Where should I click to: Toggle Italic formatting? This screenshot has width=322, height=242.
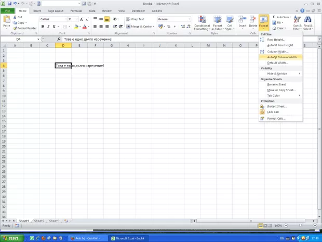[48, 27]
